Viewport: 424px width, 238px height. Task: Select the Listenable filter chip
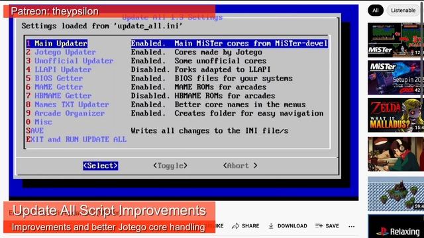pos(403,11)
